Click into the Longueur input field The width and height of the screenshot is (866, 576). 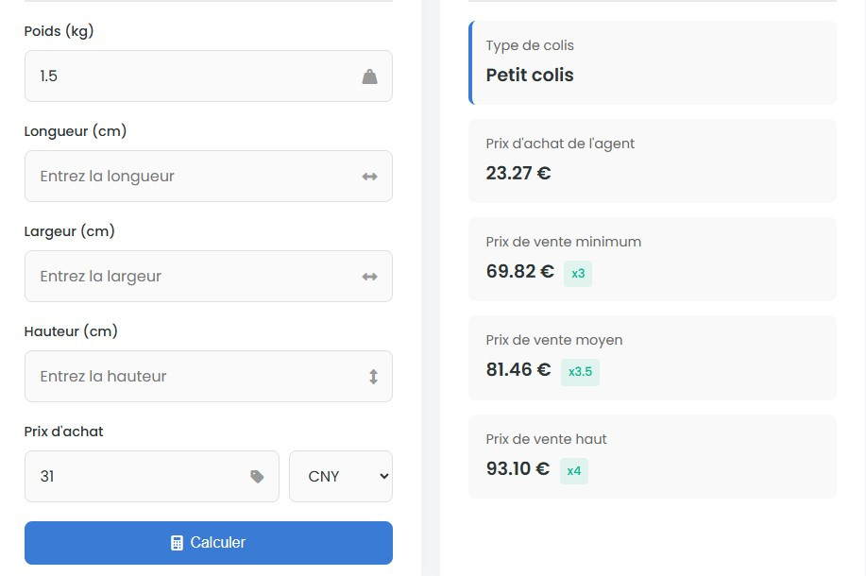[189, 177]
